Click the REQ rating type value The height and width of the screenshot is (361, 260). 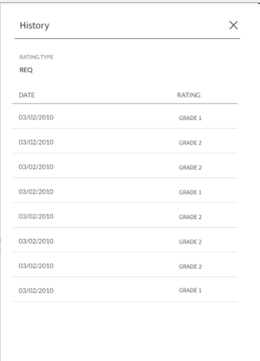point(26,70)
